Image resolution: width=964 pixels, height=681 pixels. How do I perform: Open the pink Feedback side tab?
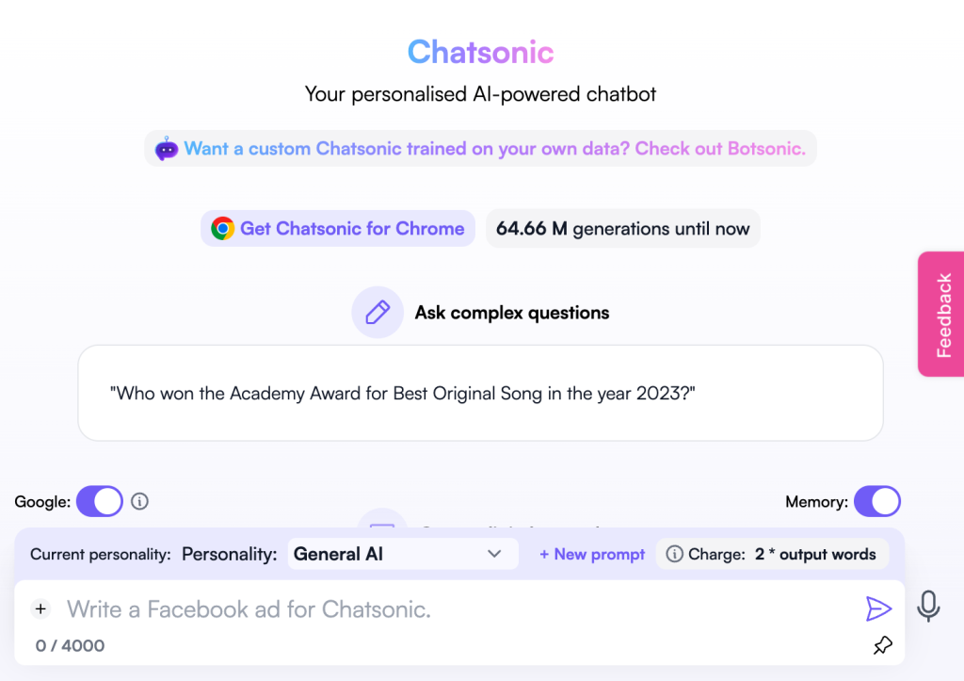pyautogui.click(x=942, y=315)
